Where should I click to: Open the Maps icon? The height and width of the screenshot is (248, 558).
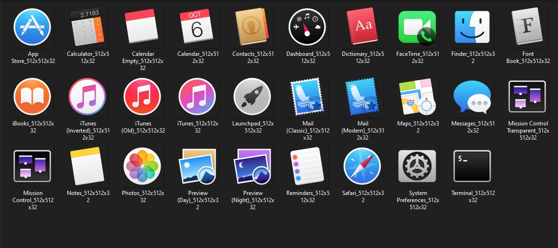pyautogui.click(x=417, y=97)
